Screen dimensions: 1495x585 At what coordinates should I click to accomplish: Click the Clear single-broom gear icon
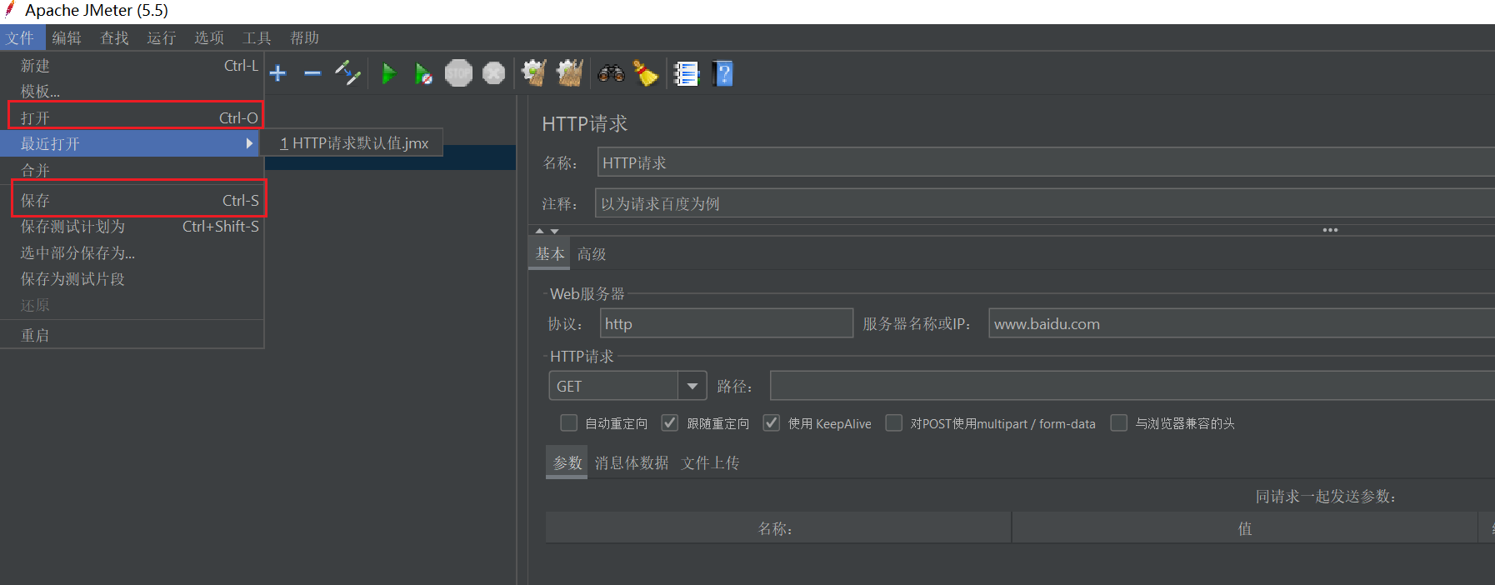point(533,73)
